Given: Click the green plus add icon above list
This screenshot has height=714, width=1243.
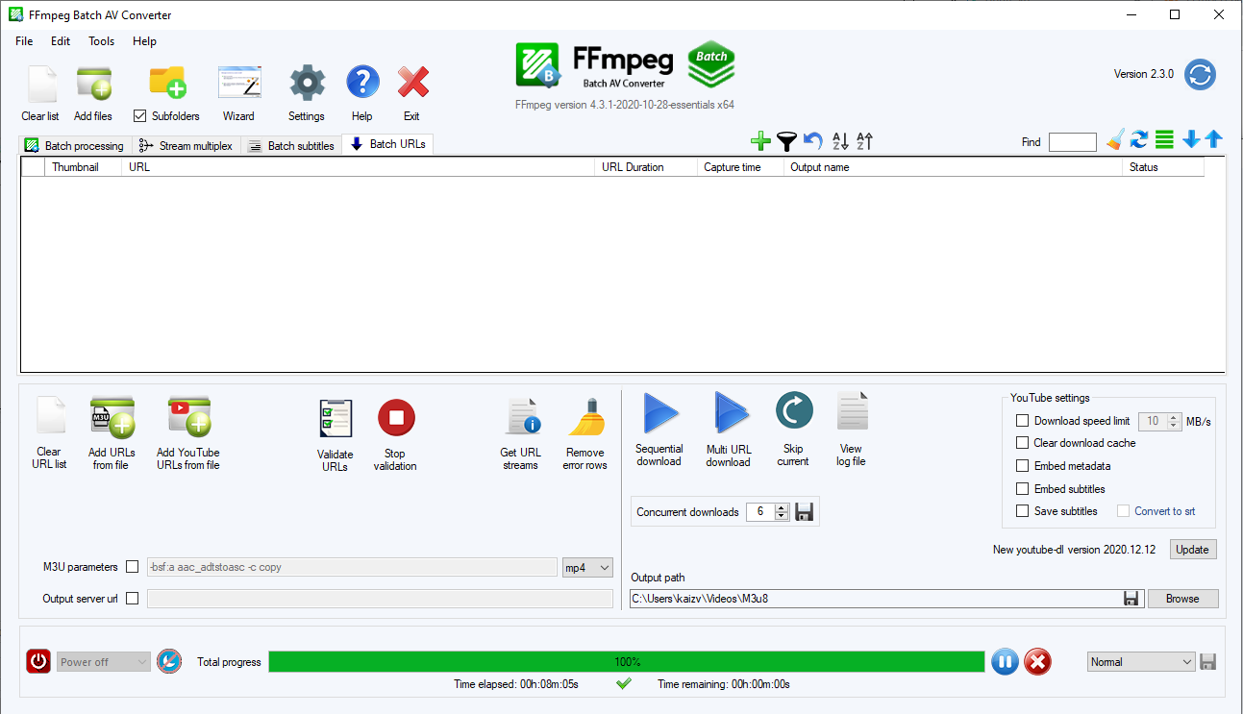Looking at the screenshot, I should click(x=760, y=141).
